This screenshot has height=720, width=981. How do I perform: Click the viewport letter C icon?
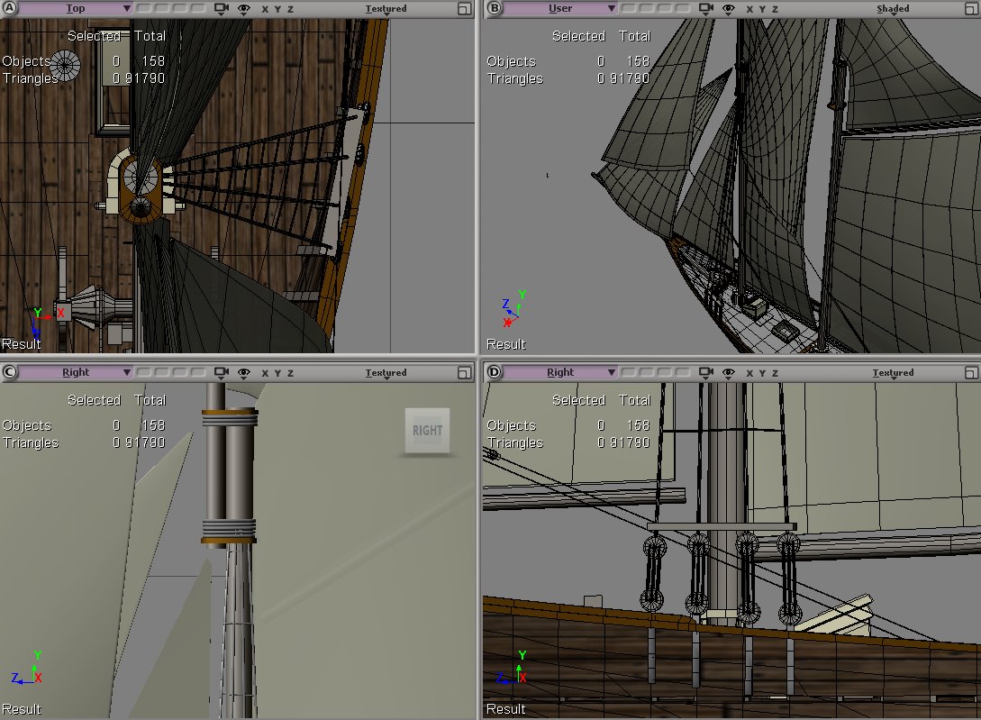point(10,373)
